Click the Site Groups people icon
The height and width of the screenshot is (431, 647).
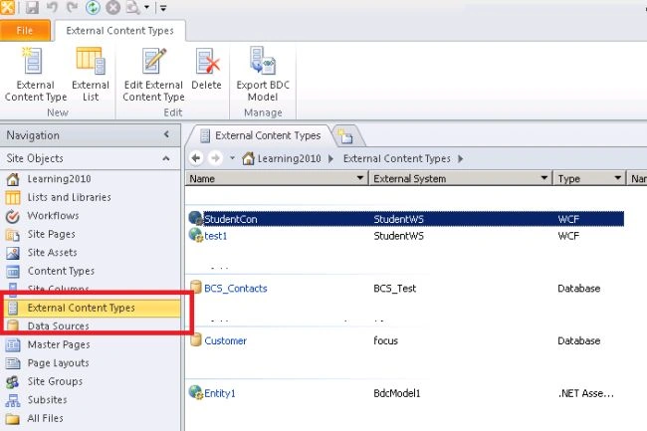pos(12,382)
